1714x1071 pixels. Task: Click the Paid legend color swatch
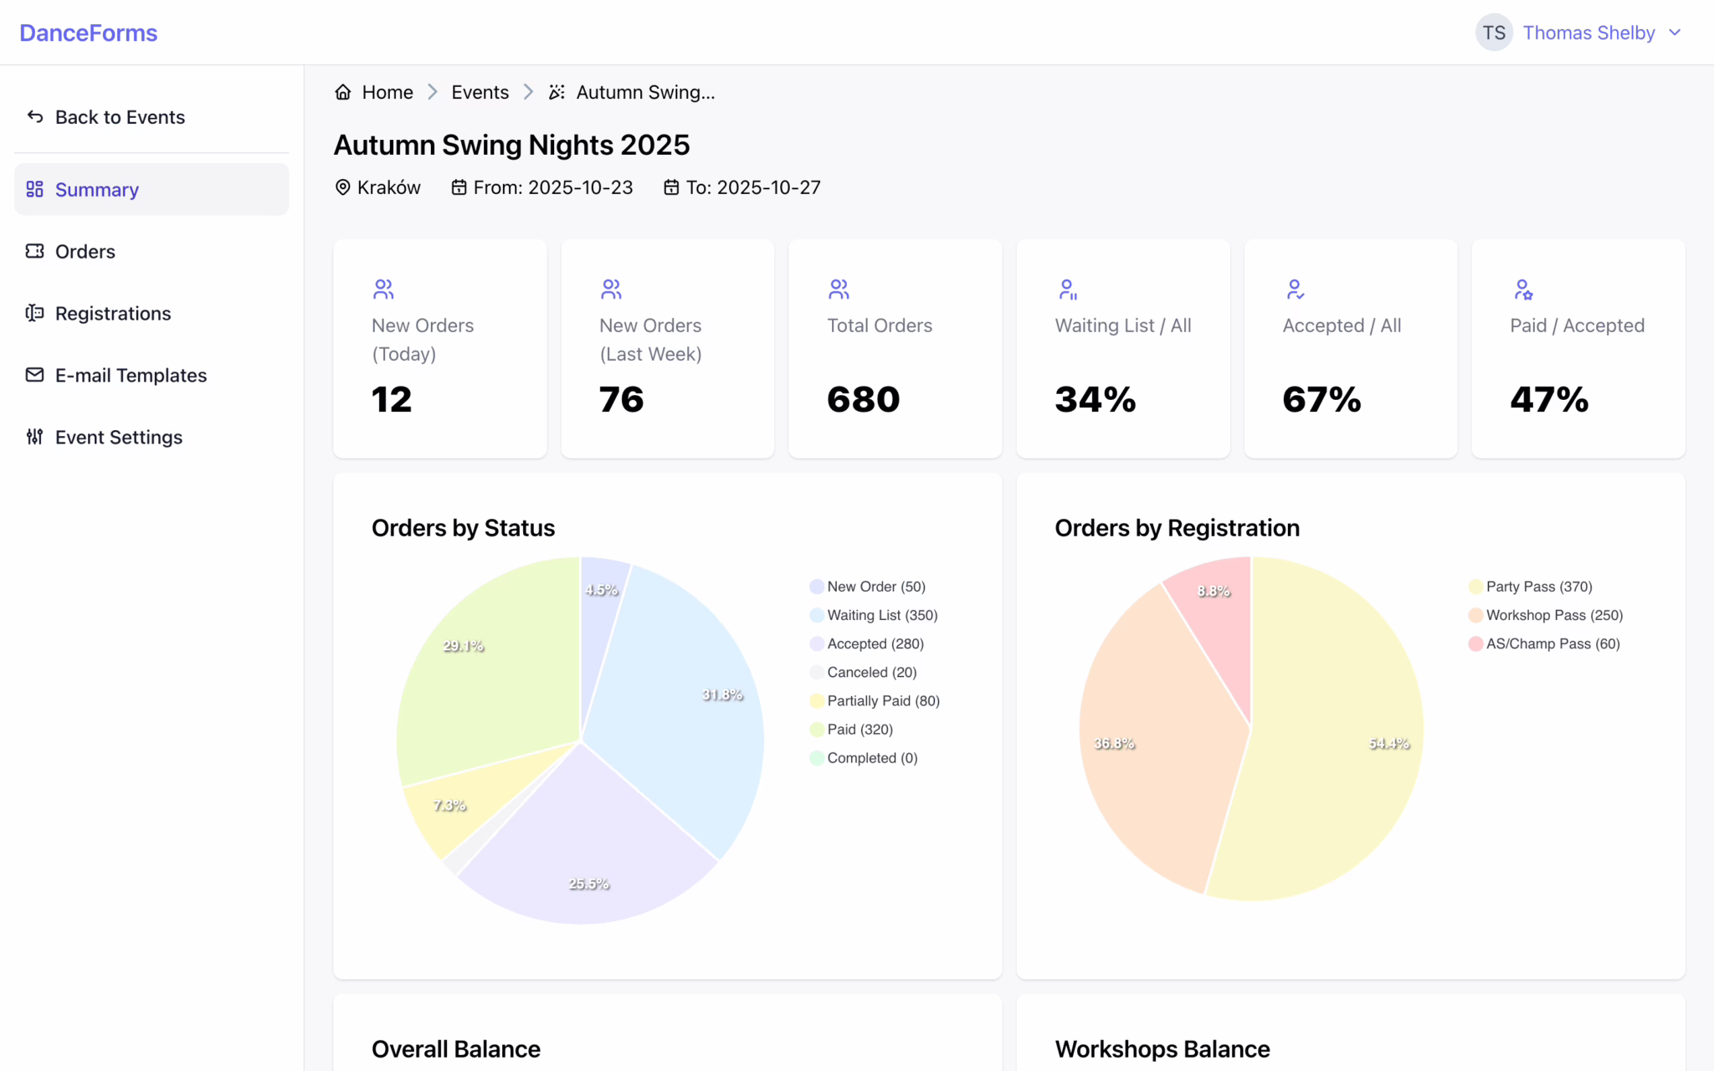[x=816, y=730]
